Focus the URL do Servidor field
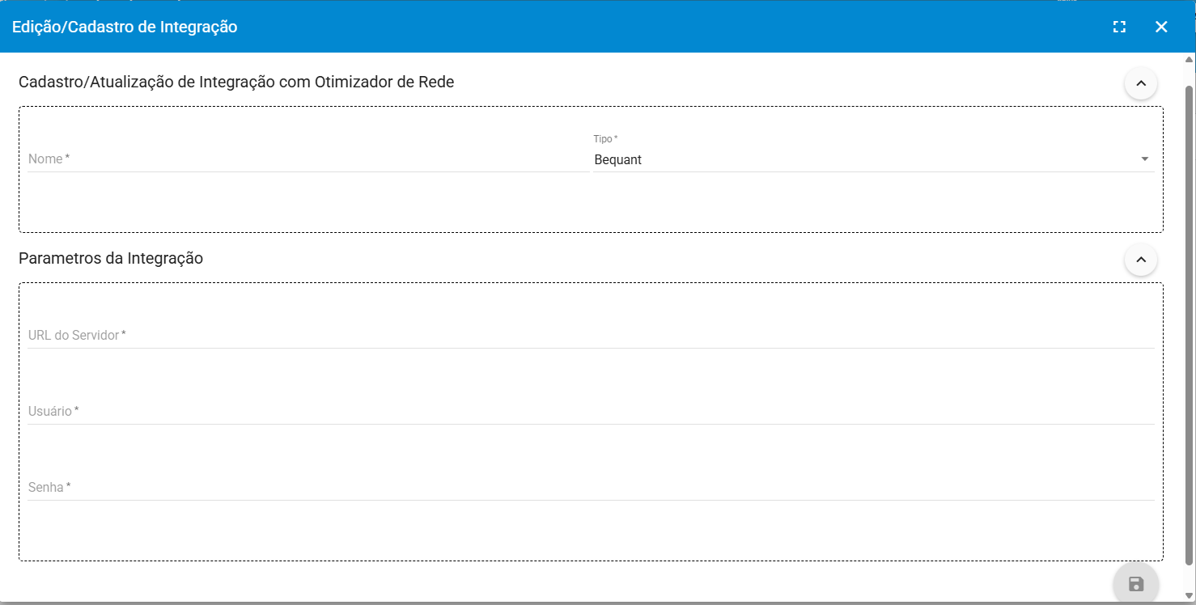Viewport: 1196px width, 605px height. point(591,335)
